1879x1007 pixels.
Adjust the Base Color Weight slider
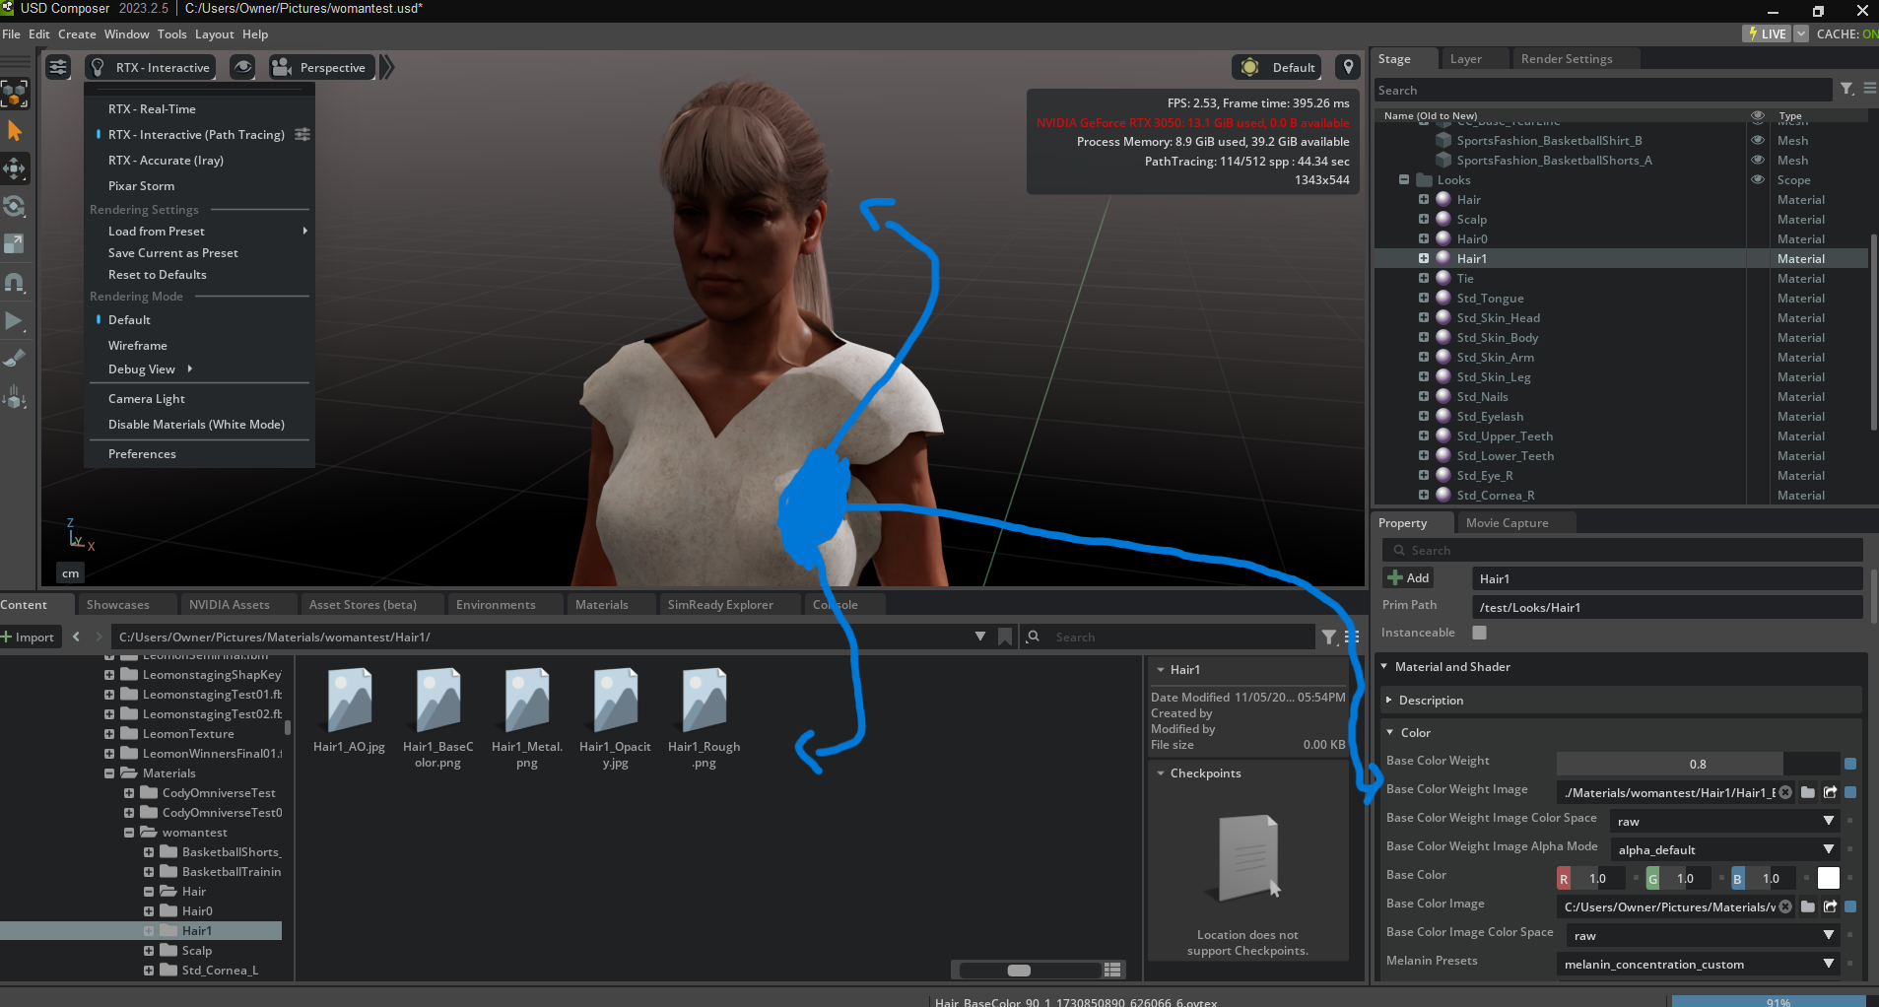1698,764
